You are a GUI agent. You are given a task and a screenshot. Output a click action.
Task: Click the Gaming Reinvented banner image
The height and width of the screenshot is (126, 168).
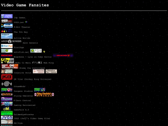click(x=7, y=104)
